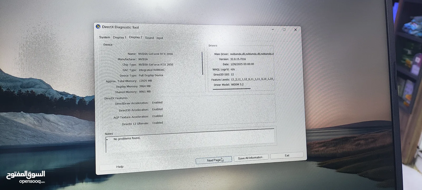Click the Manufacturer value NVIDIA
This screenshot has height=190, width=422.
click(143, 59)
